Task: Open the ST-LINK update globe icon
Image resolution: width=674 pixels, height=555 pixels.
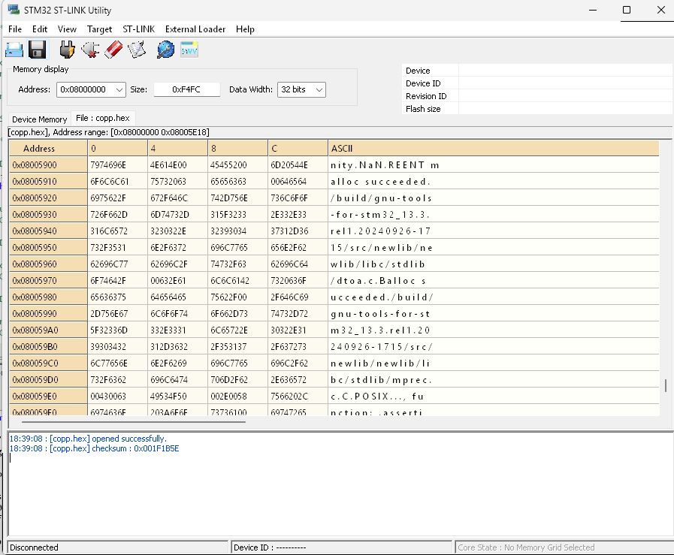Action: [165, 50]
